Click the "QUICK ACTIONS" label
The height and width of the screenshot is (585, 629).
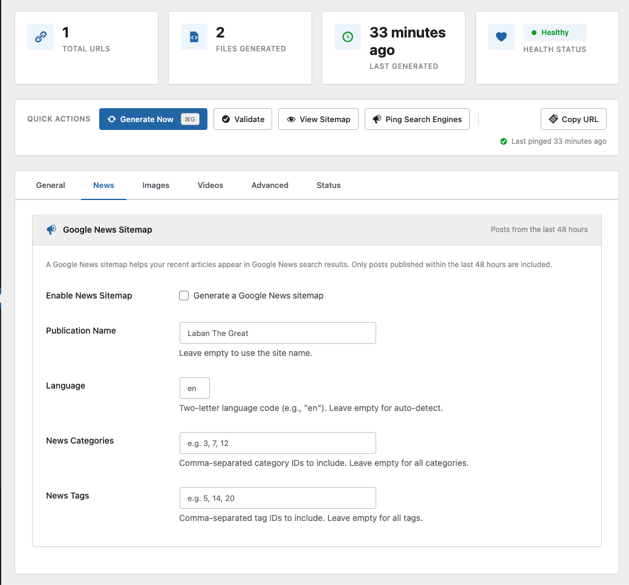pos(59,119)
